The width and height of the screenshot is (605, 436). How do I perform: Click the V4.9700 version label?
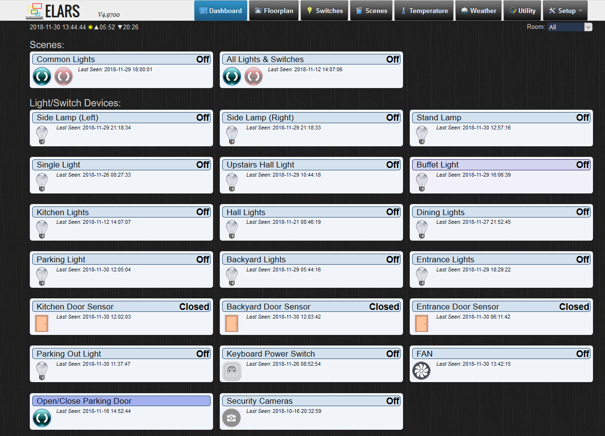(x=109, y=15)
